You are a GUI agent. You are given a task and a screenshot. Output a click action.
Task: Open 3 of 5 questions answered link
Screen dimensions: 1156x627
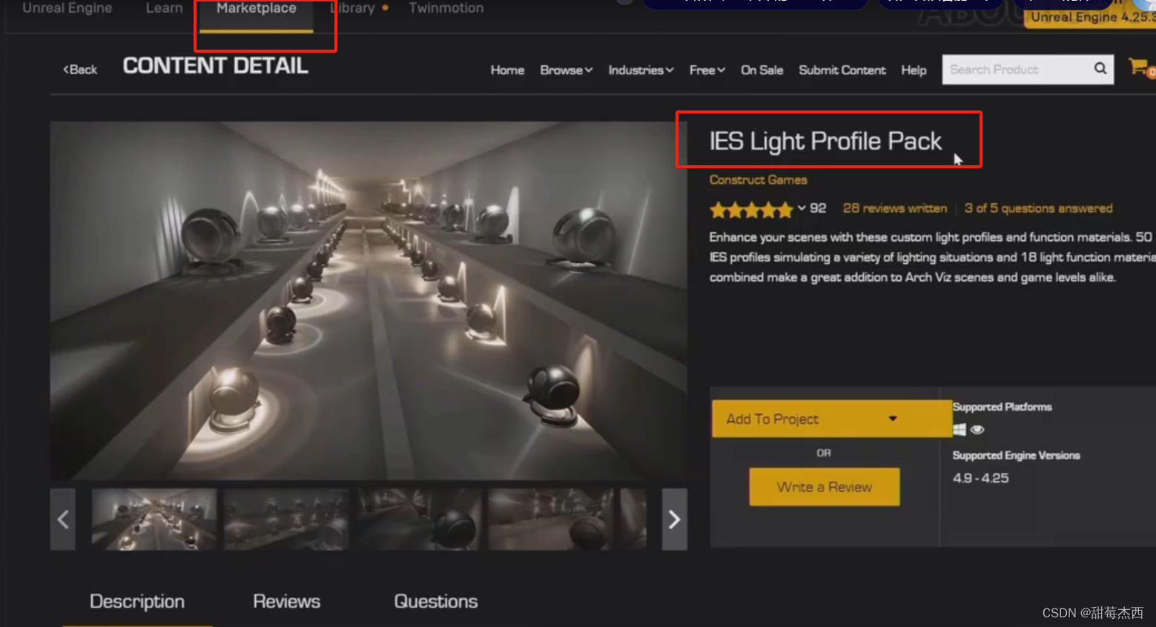[1038, 208]
